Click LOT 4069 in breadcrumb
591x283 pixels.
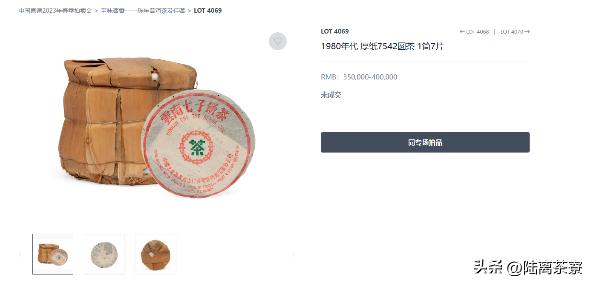pyautogui.click(x=208, y=11)
